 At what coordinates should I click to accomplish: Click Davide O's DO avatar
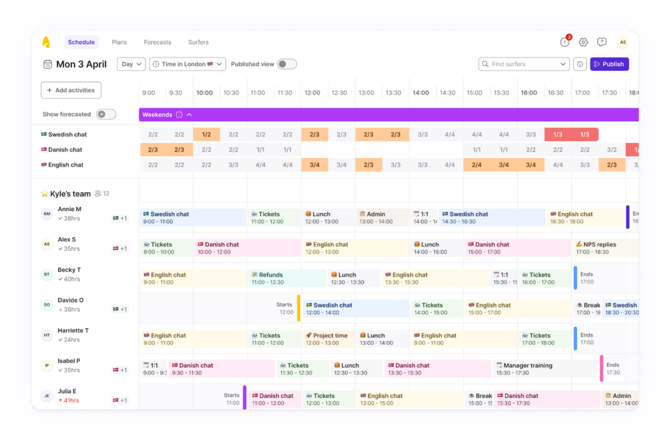[x=47, y=304]
